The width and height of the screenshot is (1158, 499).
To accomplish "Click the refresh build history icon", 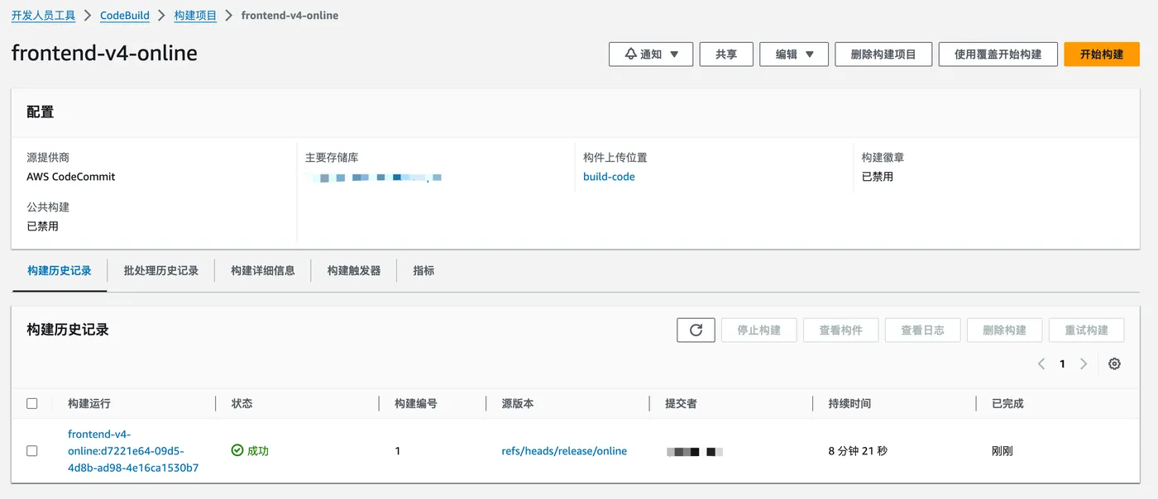I will (x=696, y=330).
